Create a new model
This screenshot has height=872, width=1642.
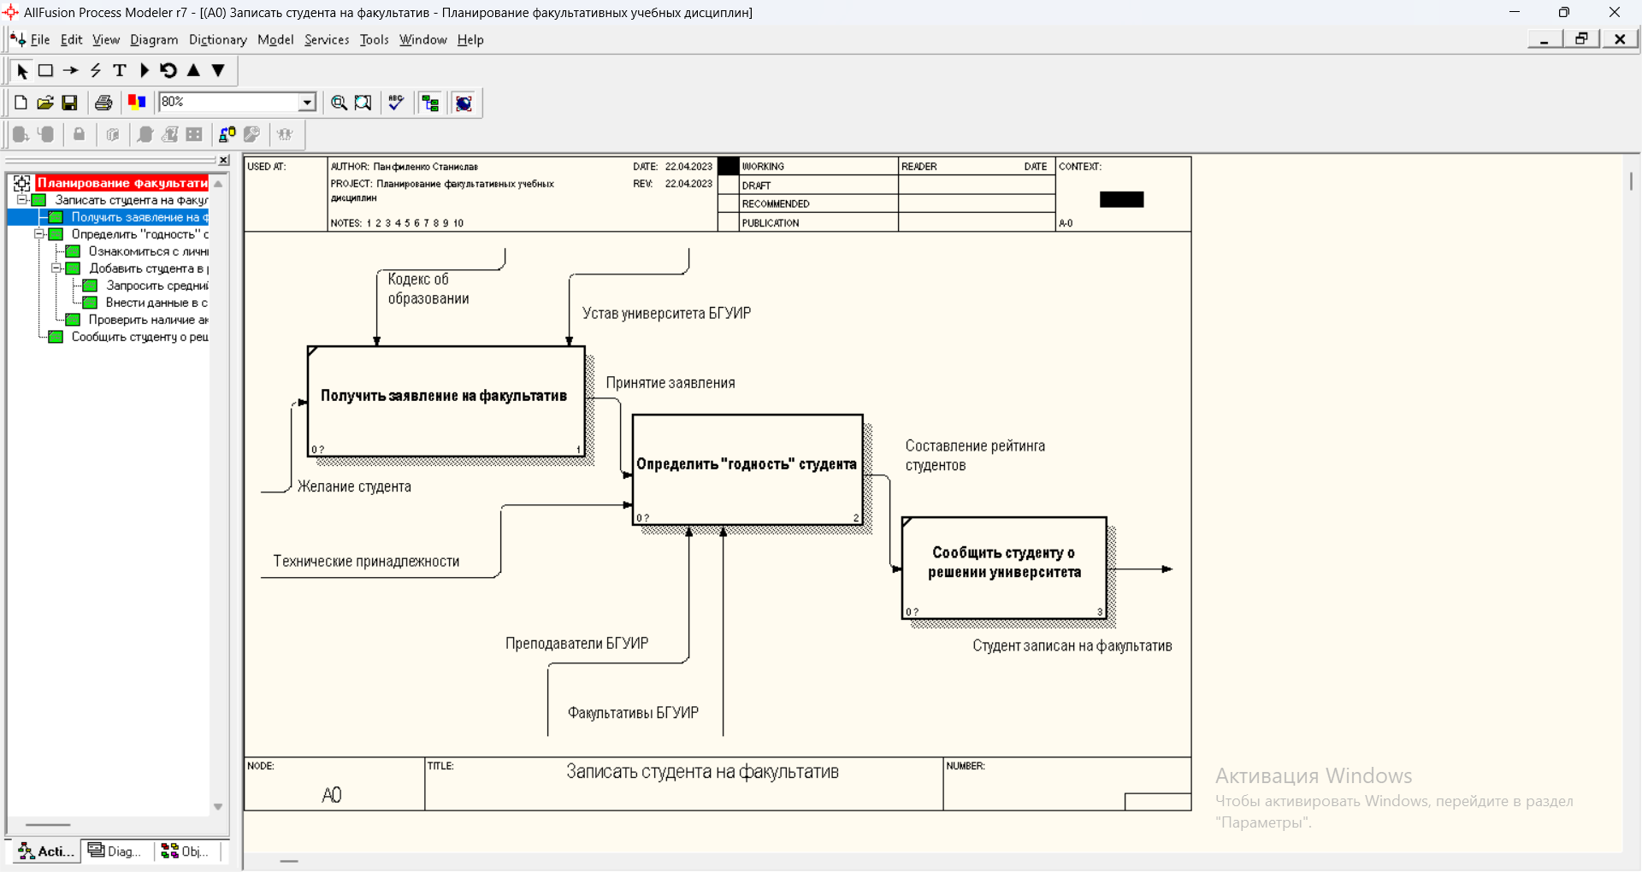point(21,103)
